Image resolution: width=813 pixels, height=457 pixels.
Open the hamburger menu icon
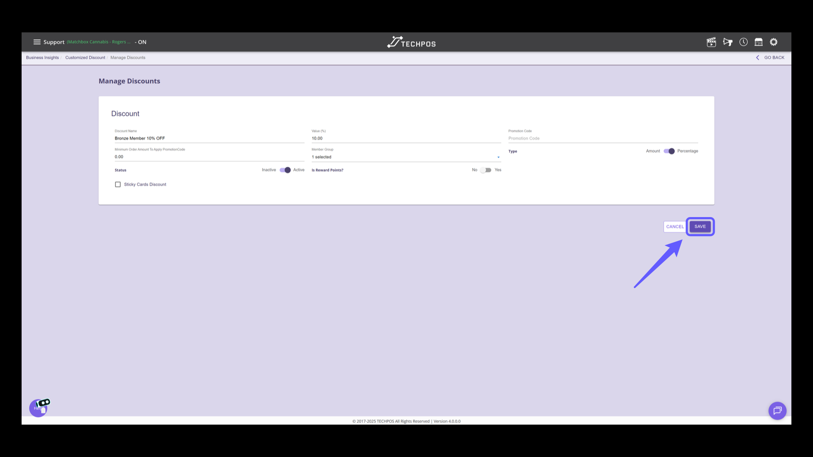pos(37,42)
